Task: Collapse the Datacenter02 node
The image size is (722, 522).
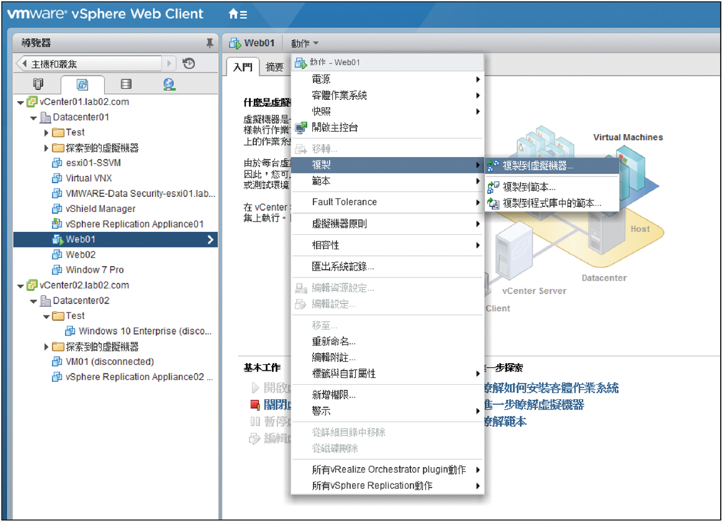Action: [x=34, y=300]
